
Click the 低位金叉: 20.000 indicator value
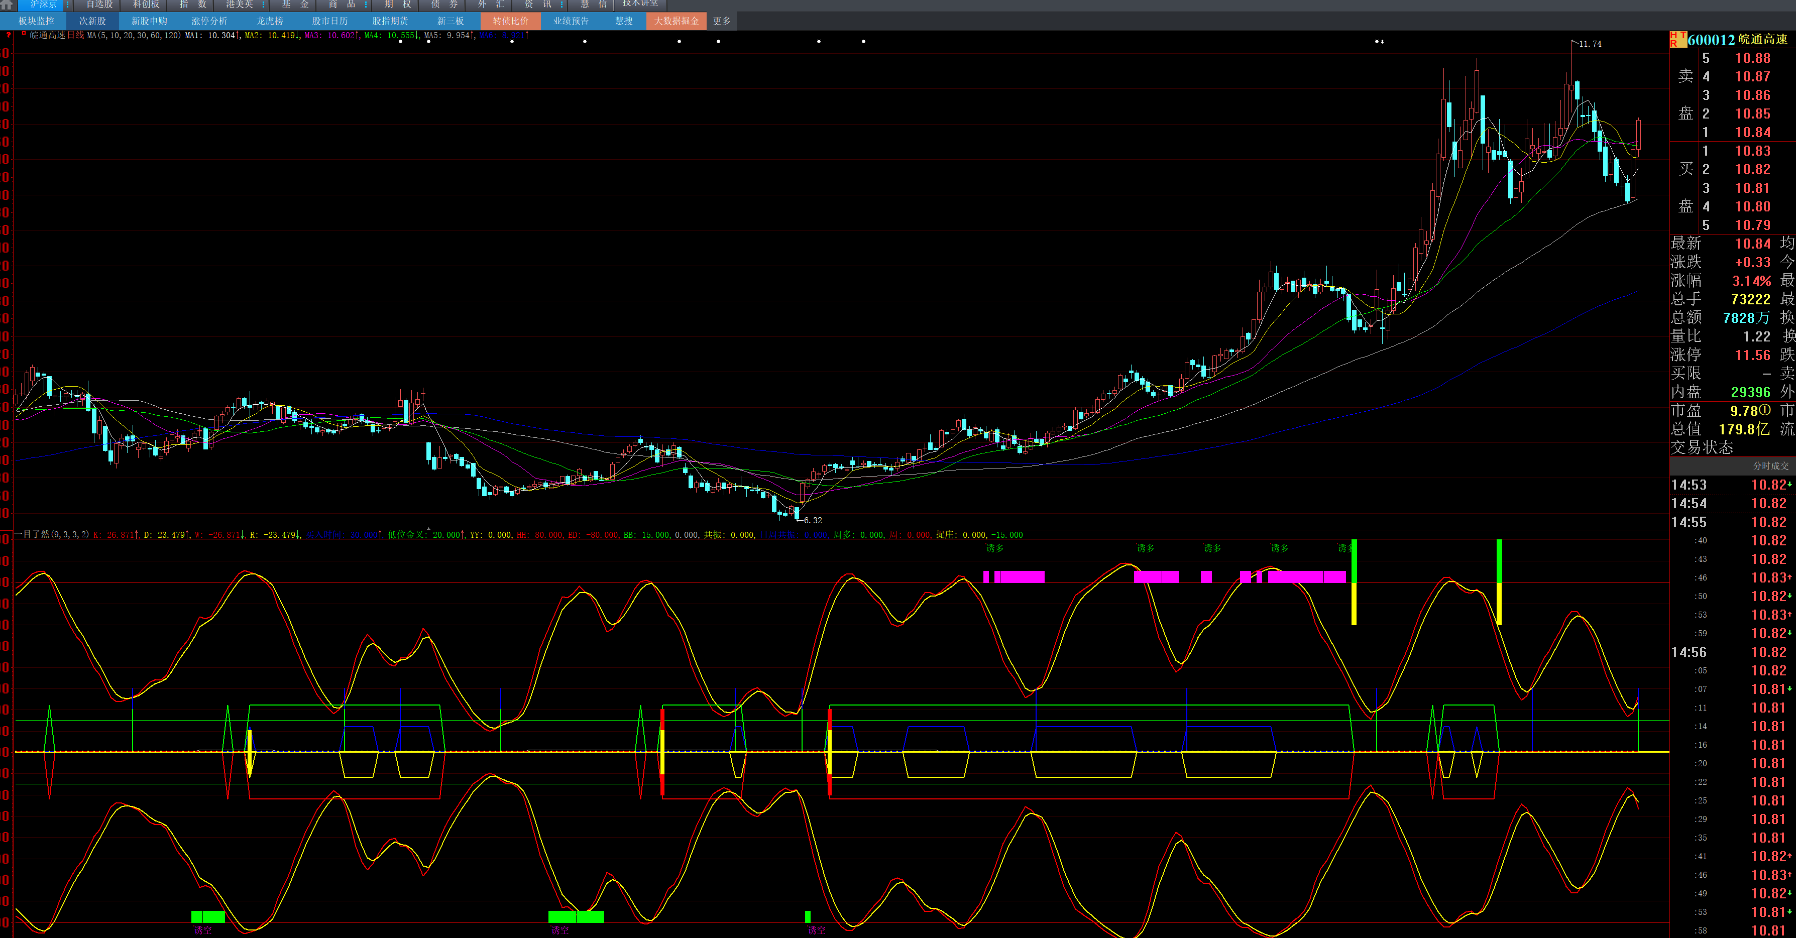coord(424,534)
